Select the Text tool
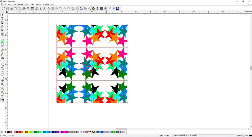This screenshot has height=137, width=252. 2,19
